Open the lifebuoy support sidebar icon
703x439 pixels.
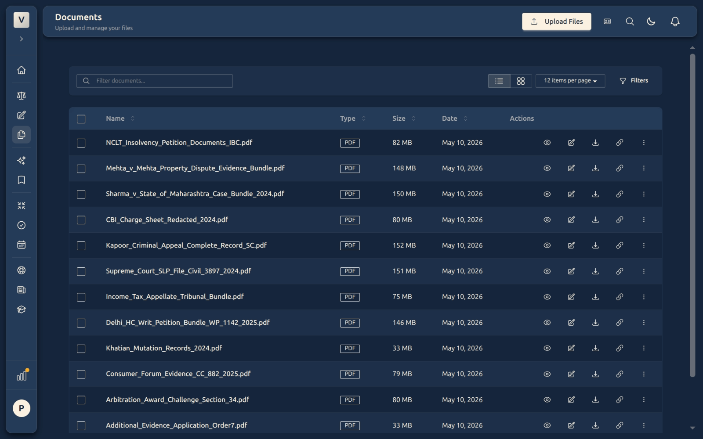pyautogui.click(x=21, y=270)
